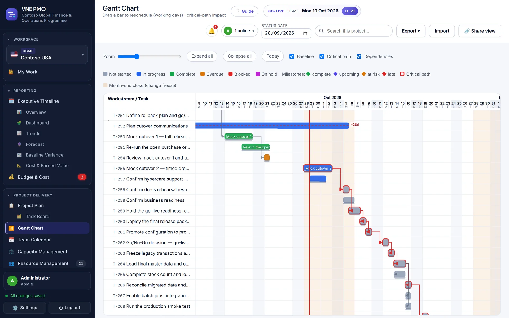Open the status date calendar picker icon
This screenshot has height=318, width=509.
[305, 33]
